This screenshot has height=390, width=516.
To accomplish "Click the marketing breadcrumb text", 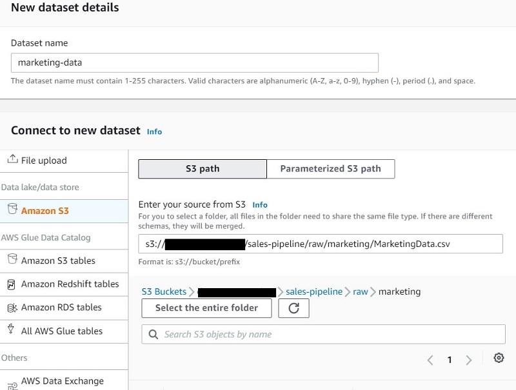I will click(x=399, y=291).
